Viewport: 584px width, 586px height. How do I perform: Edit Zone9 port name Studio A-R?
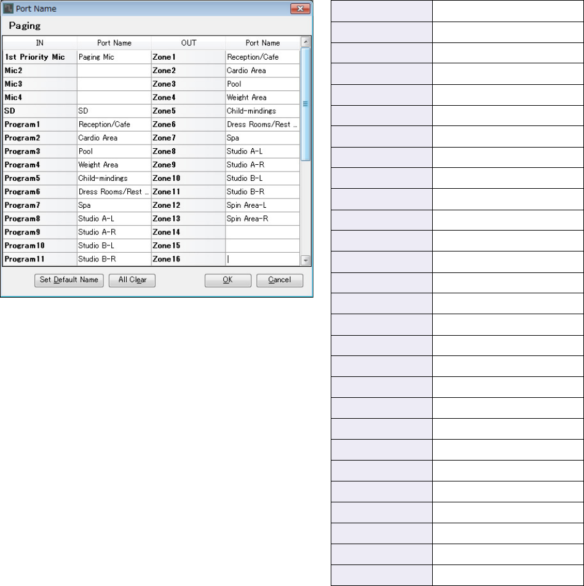tap(262, 164)
